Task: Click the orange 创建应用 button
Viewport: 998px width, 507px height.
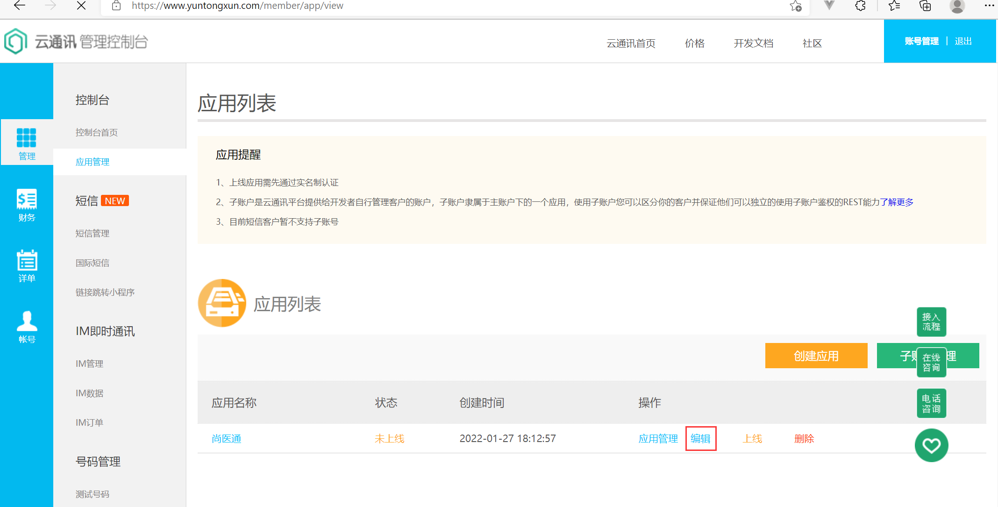Action: [x=816, y=356]
